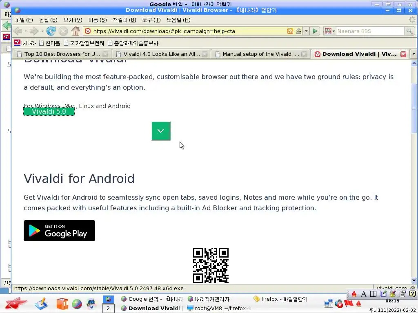This screenshot has width=418, height=313.
Task: Close the Download Vivaldi tab
Action: pyautogui.click(x=403, y=54)
